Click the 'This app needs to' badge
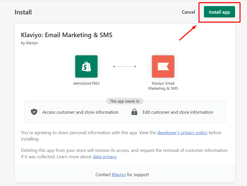247x186 pixels. [125, 101]
